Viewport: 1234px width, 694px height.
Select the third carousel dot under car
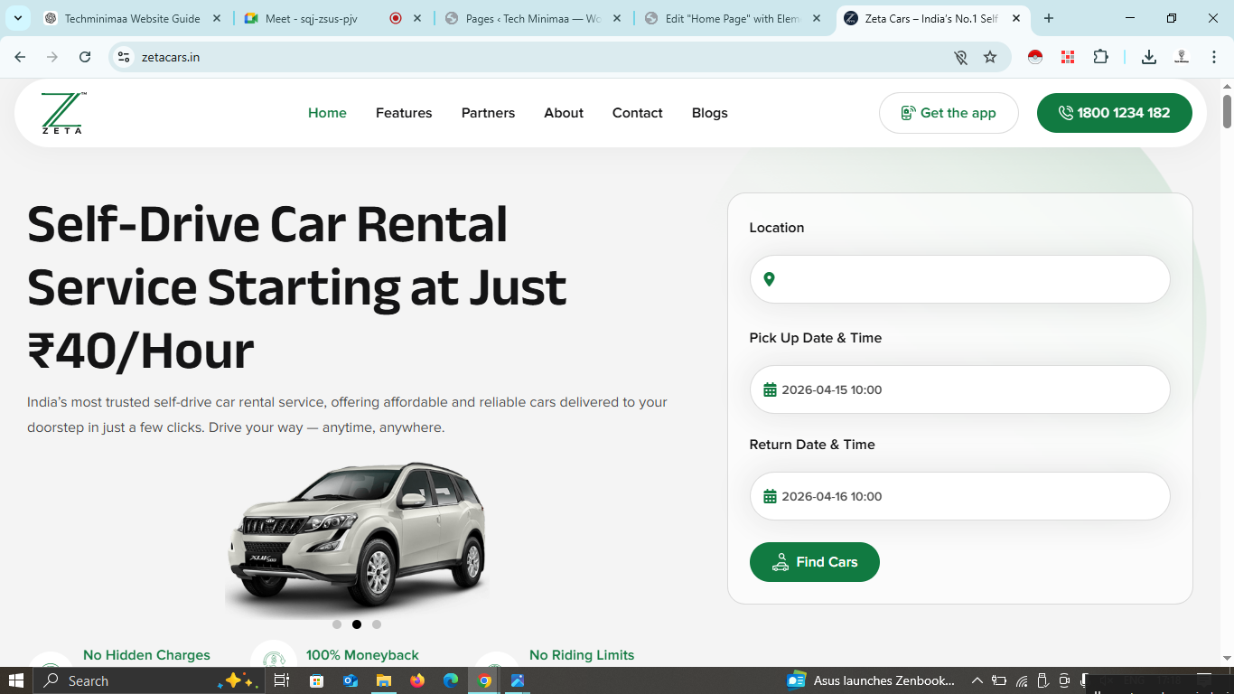coord(377,624)
